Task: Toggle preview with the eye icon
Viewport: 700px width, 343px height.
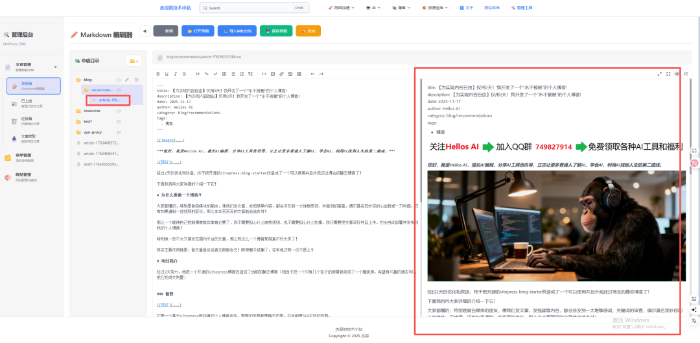Action: [677, 74]
